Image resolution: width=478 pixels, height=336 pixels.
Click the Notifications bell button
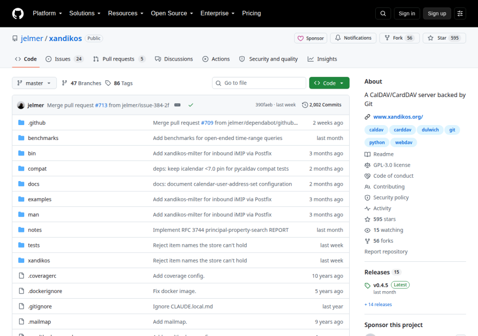353,38
